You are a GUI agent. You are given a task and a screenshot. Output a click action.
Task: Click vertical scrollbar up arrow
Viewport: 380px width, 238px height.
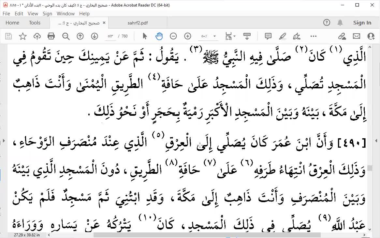point(370,47)
